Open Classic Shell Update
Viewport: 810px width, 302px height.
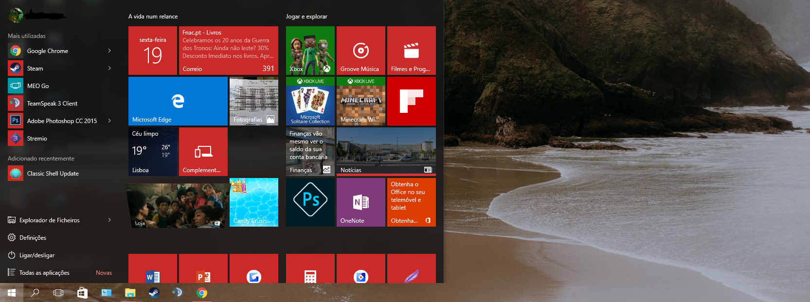[60, 174]
